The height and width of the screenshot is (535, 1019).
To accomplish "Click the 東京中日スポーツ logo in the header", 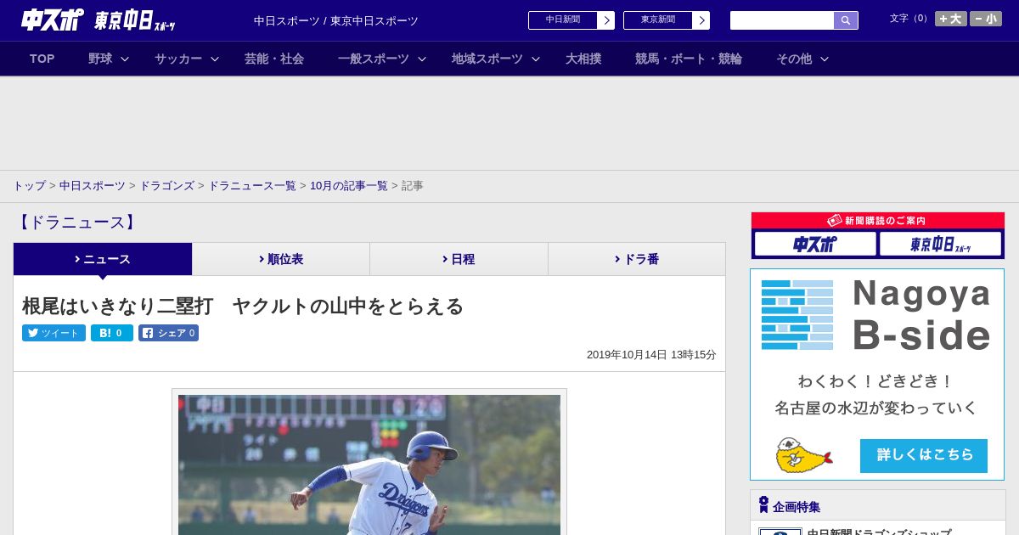I will pyautogui.click(x=134, y=20).
